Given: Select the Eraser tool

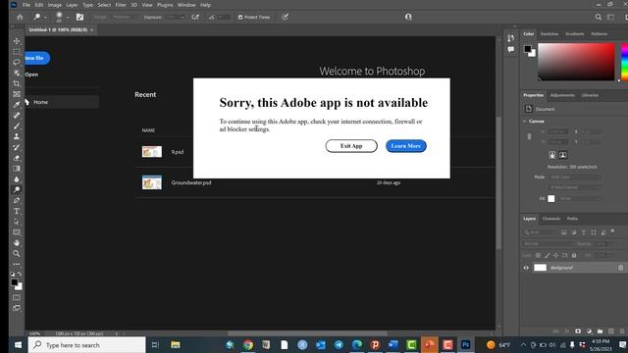Looking at the screenshot, I should click(17, 158).
